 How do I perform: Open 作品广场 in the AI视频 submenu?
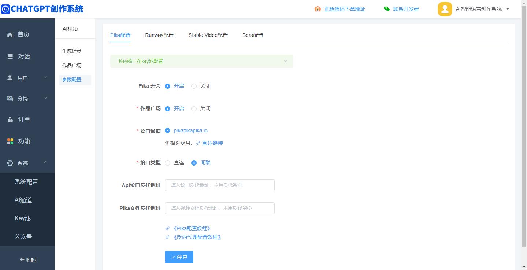72,66
